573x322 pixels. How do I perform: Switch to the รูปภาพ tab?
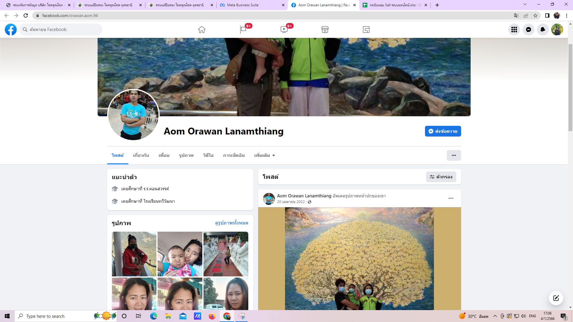[x=186, y=155]
